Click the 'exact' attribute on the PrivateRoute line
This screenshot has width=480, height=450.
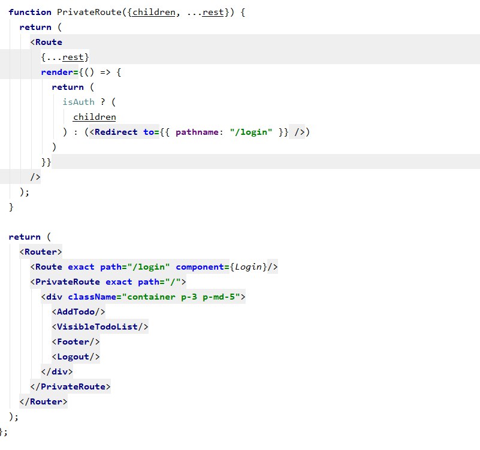119,282
